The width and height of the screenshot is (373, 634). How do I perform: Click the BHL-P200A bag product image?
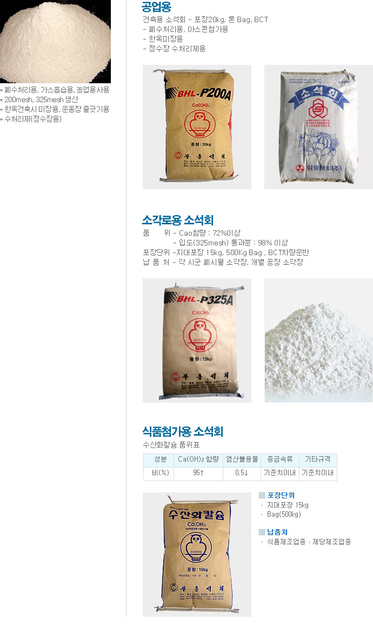coord(197,127)
